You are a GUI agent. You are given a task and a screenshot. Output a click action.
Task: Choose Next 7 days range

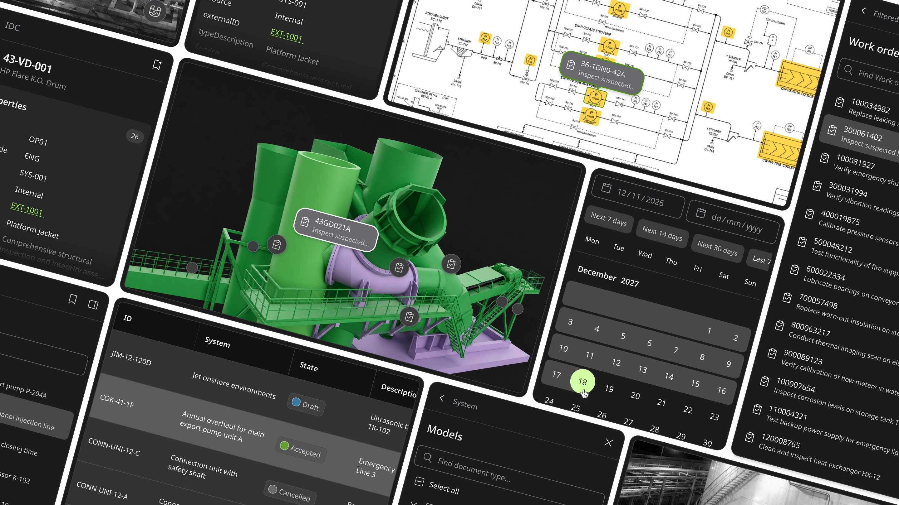tap(609, 219)
